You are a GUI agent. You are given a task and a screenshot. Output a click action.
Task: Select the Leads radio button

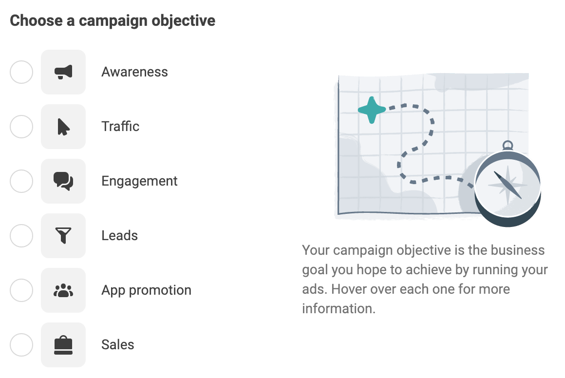[21, 236]
